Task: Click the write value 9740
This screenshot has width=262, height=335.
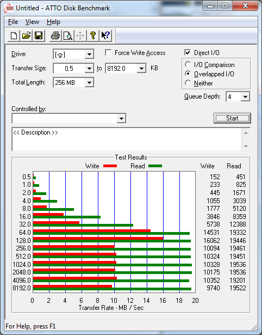Action: click(x=213, y=288)
